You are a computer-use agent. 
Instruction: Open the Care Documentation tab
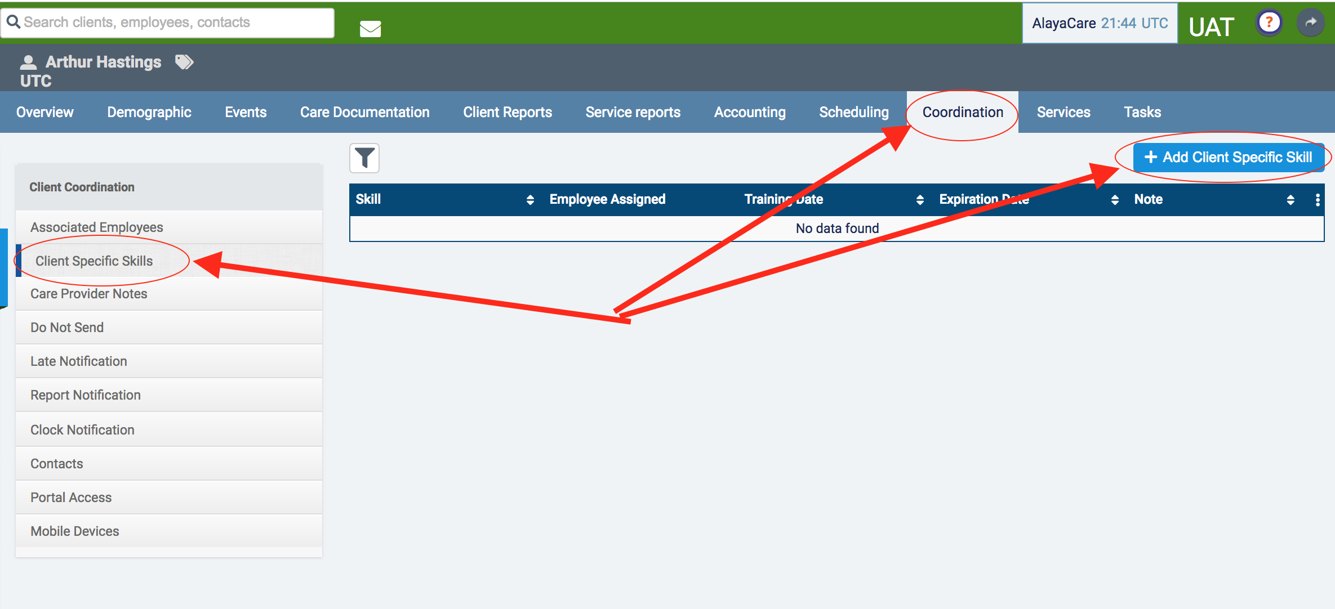[364, 112]
